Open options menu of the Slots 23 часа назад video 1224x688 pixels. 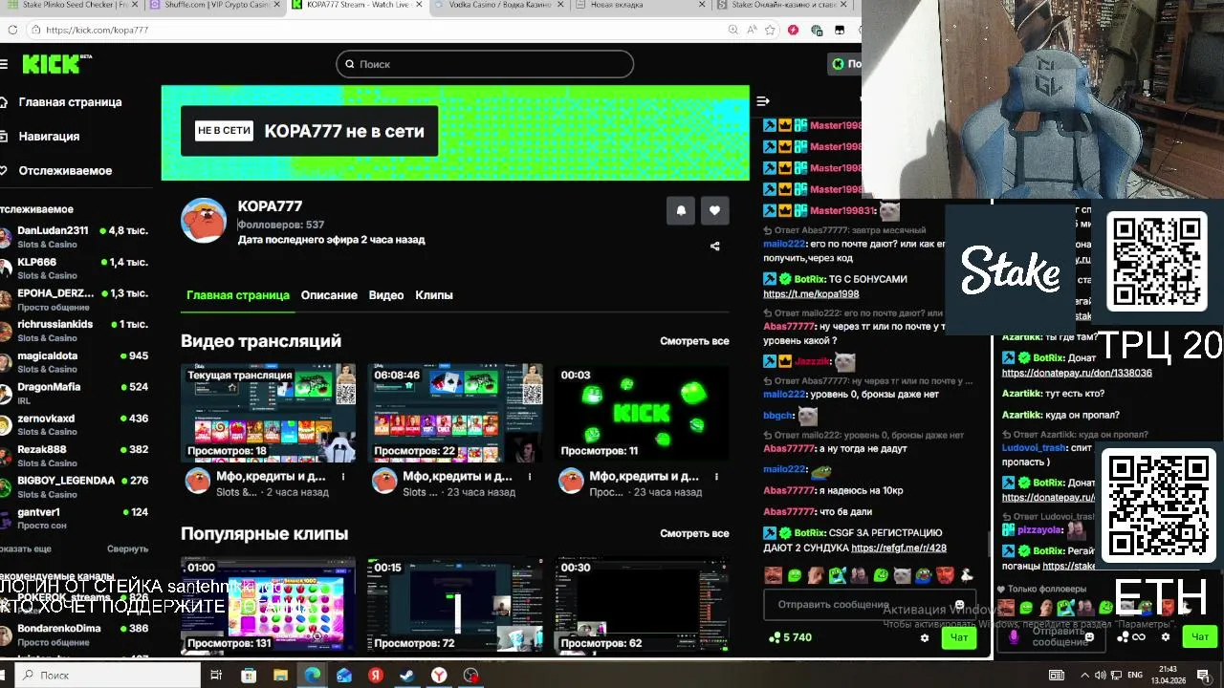click(530, 477)
